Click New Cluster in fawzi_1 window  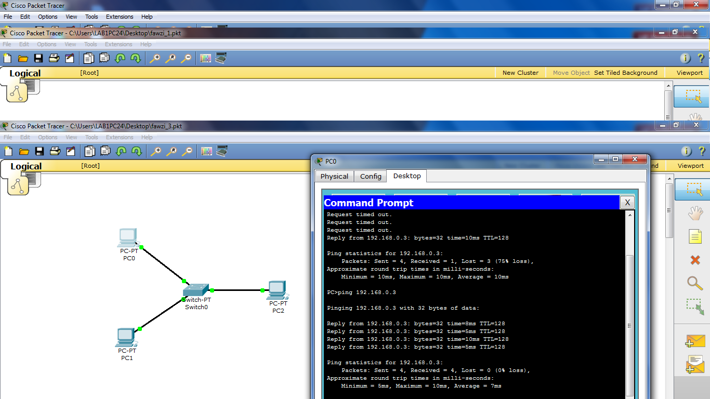coord(520,73)
